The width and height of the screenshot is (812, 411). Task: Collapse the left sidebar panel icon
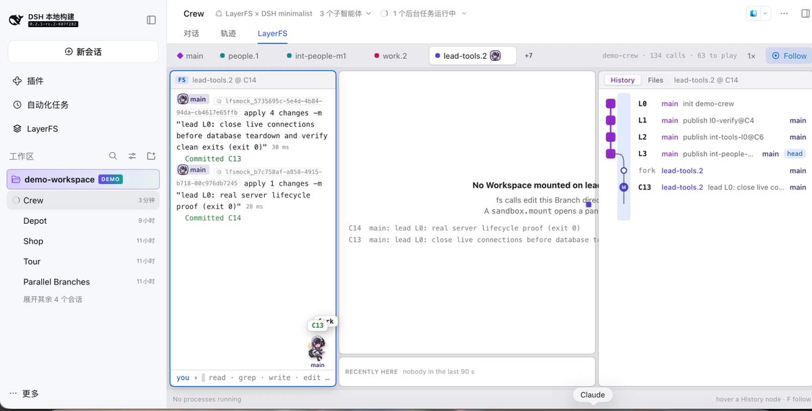[152, 20]
